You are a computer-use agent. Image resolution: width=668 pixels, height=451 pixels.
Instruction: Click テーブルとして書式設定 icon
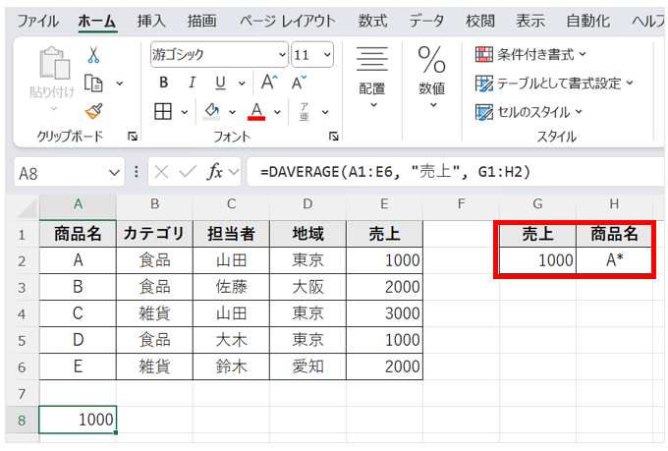tap(484, 84)
